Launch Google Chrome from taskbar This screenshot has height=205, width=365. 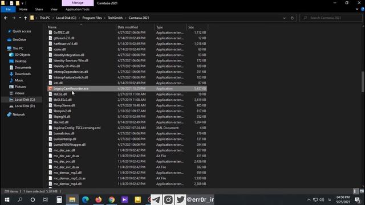(x=112, y=200)
